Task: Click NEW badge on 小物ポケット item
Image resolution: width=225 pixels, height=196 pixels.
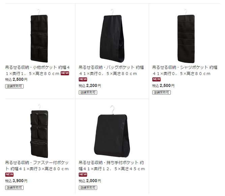Action: coord(65,73)
